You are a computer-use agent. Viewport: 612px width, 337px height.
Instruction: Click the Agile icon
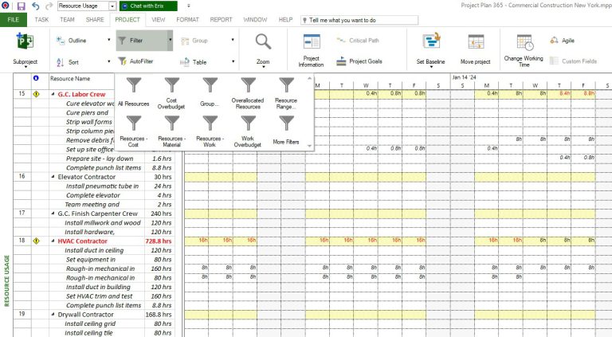(x=555, y=40)
